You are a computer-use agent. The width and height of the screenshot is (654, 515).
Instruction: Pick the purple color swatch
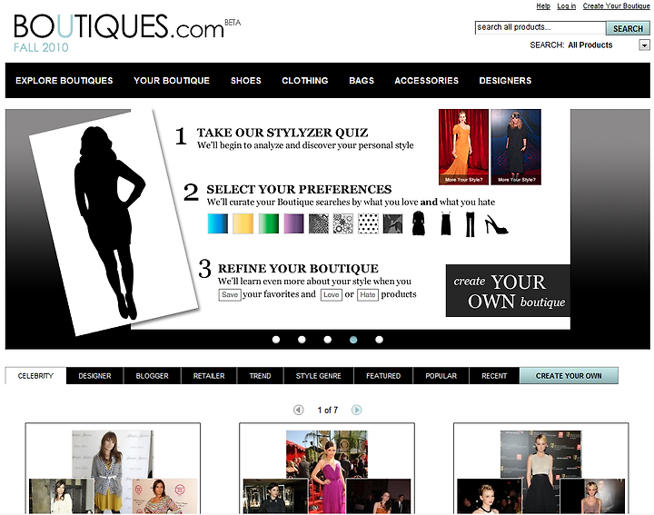coord(294,223)
